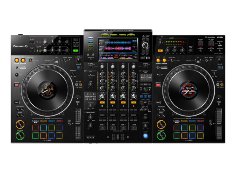Toggle the channel 3 orange Cue button
The height and width of the screenshot is (173, 236).
(x=102, y=103)
